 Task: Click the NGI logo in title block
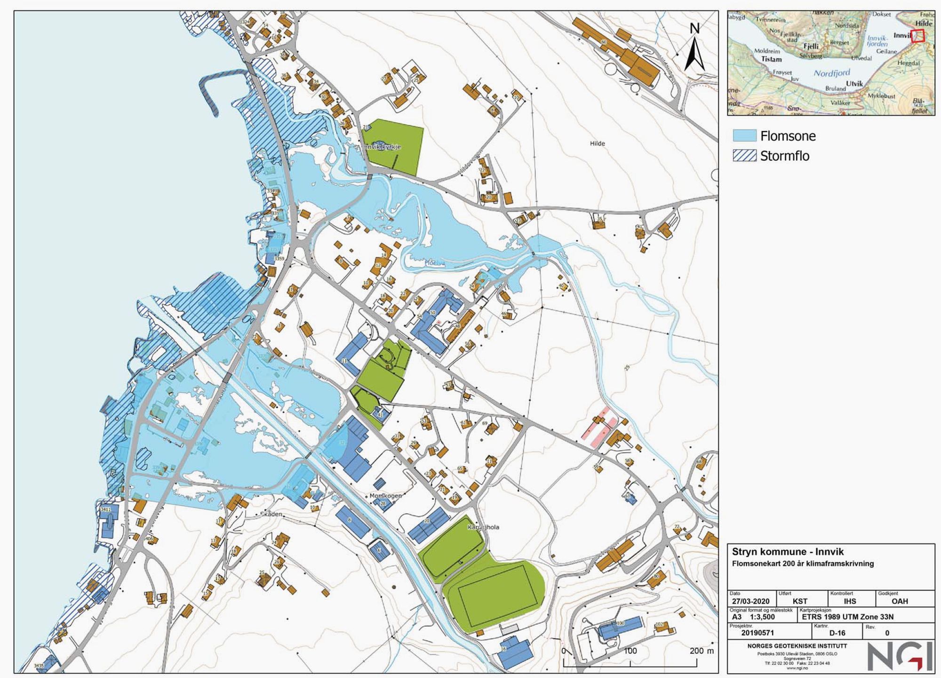[901, 656]
